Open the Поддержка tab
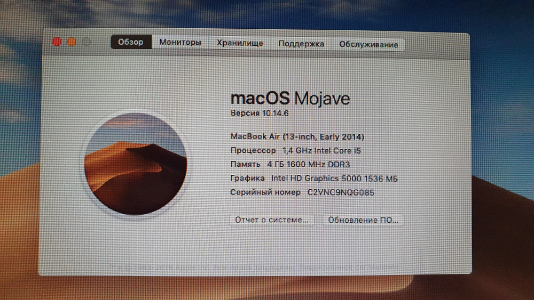 [x=301, y=44]
